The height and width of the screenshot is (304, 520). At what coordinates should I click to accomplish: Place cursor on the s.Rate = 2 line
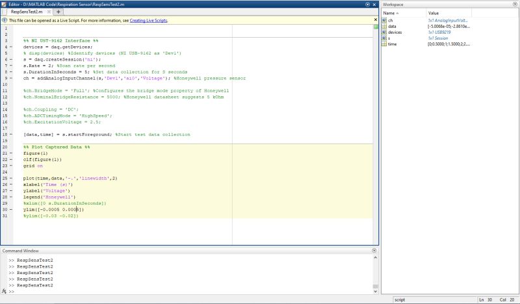[x=70, y=66]
